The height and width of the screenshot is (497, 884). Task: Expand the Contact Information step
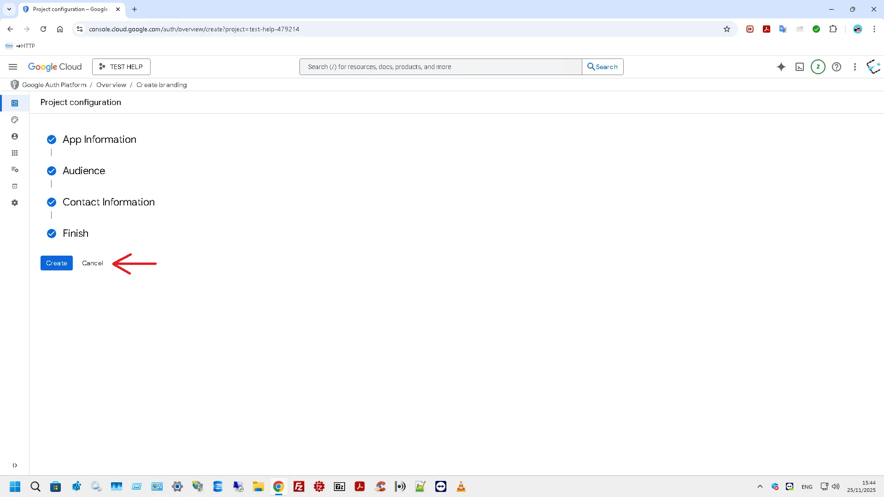pos(108,202)
